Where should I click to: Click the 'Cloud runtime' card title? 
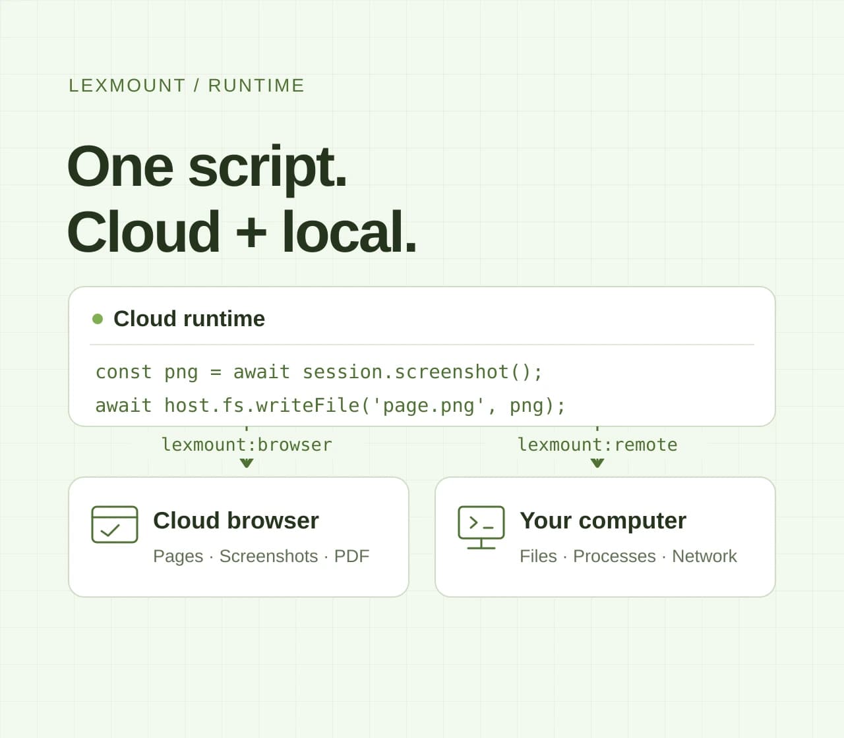pyautogui.click(x=189, y=319)
